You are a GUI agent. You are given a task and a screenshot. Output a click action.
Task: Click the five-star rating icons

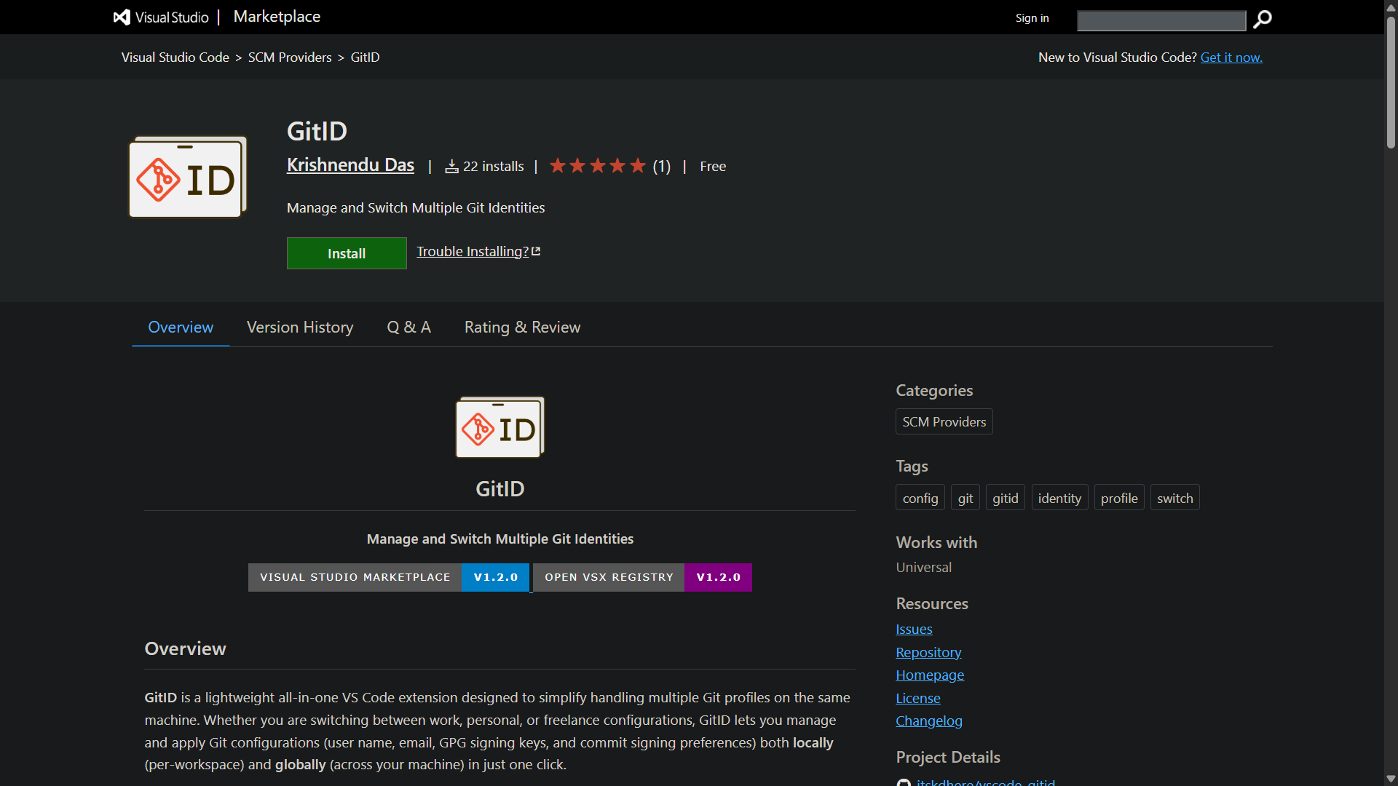point(598,166)
